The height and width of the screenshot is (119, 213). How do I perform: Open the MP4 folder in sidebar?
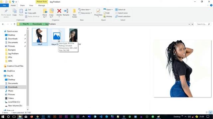10,61
